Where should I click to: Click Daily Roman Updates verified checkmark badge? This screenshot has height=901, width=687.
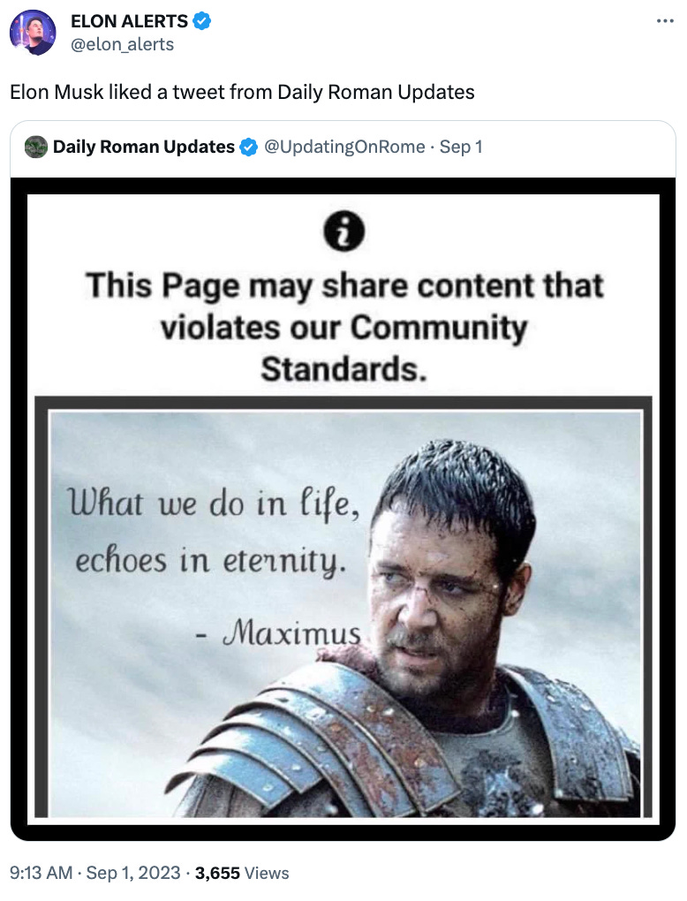[248, 148]
